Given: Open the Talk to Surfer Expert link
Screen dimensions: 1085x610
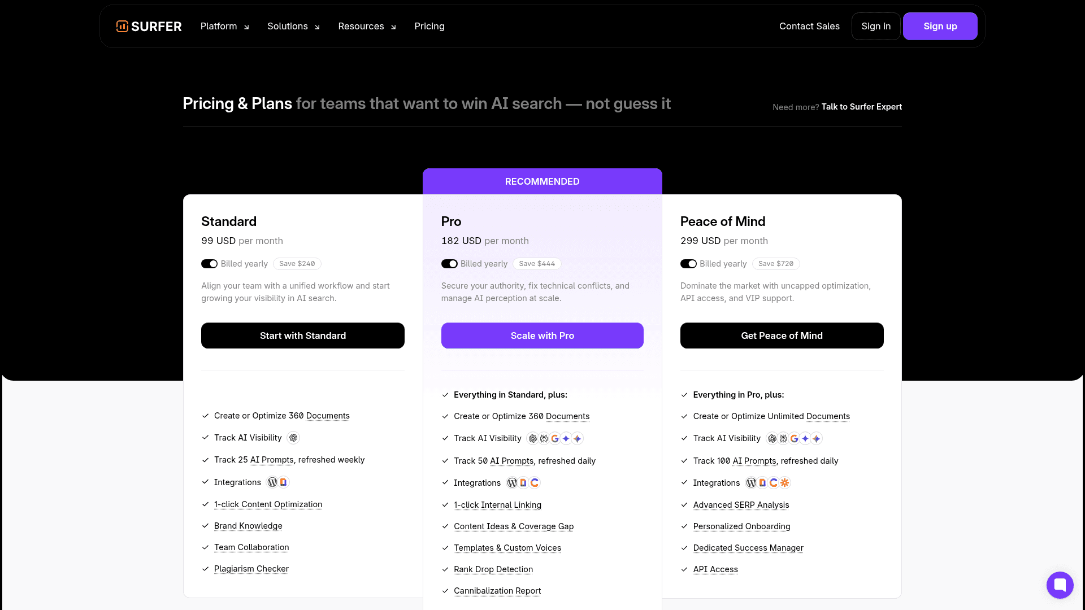Looking at the screenshot, I should pyautogui.click(x=861, y=107).
